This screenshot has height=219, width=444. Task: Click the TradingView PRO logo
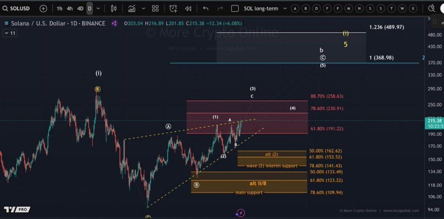pyautogui.click(x=17, y=210)
